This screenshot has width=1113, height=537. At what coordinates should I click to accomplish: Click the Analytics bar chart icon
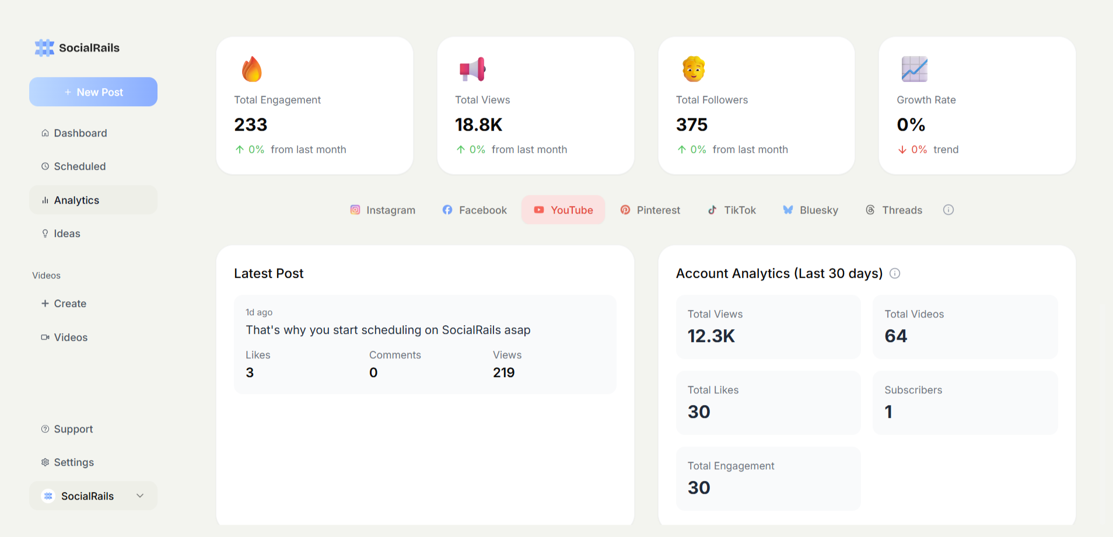(x=45, y=200)
